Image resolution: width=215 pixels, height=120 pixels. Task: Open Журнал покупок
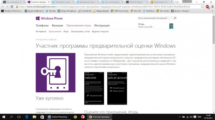(100, 32)
